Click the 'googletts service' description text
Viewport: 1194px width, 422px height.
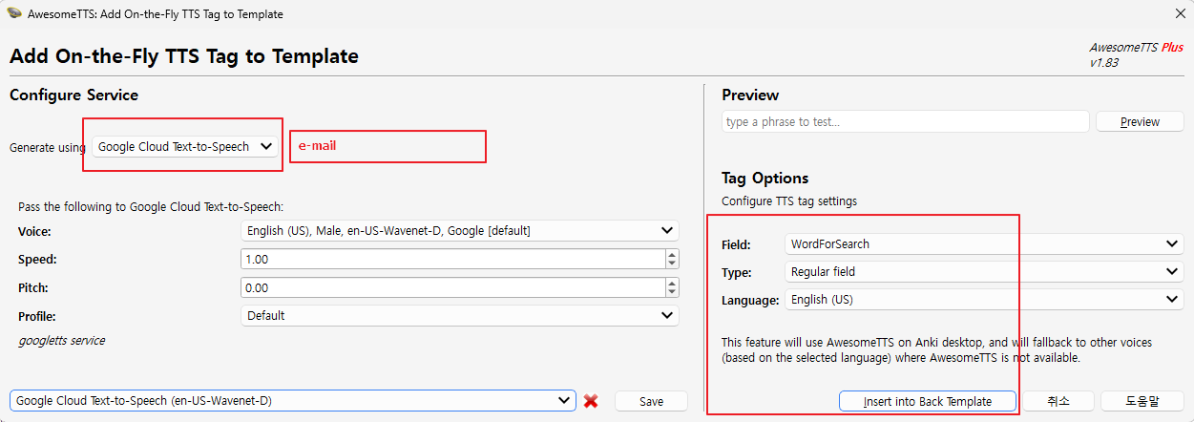tap(61, 340)
